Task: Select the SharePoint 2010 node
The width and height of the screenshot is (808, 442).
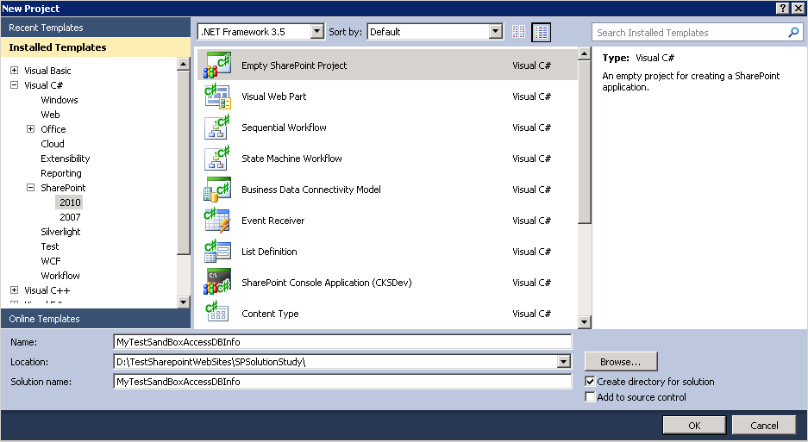Action: (x=70, y=202)
